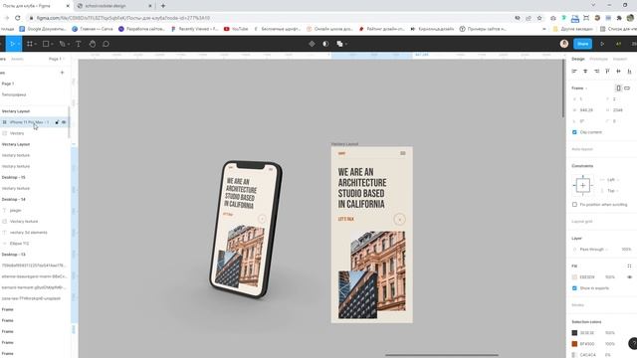Open the Frame type dropdown
This screenshot has width=637, height=358.
[x=579, y=89]
